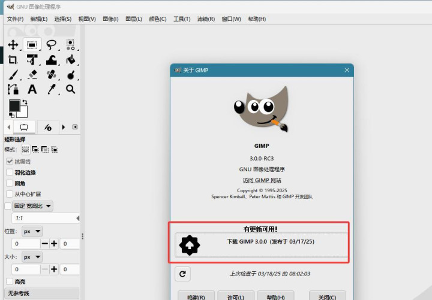432x300 pixels.
Task: Select the Unified Transform tool
Action: [32, 59]
